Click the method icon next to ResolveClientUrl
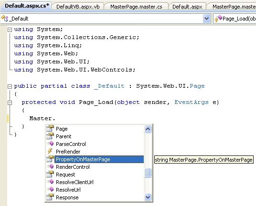 [50, 182]
